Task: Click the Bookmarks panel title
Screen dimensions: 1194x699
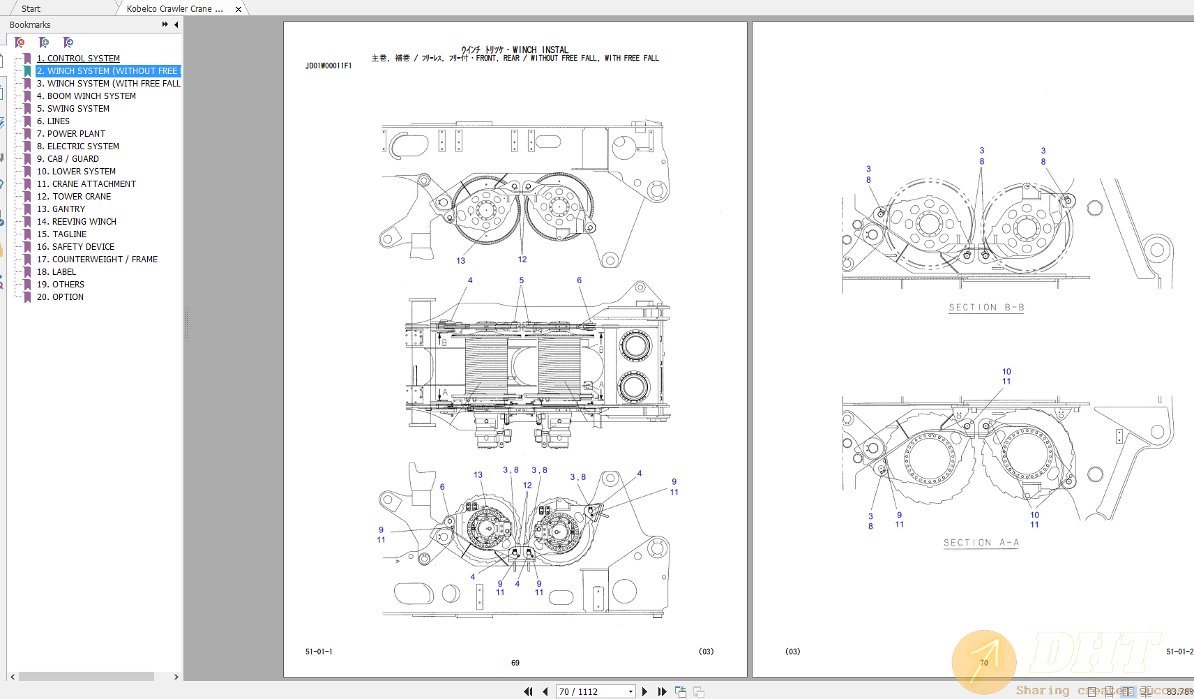Action: point(30,25)
